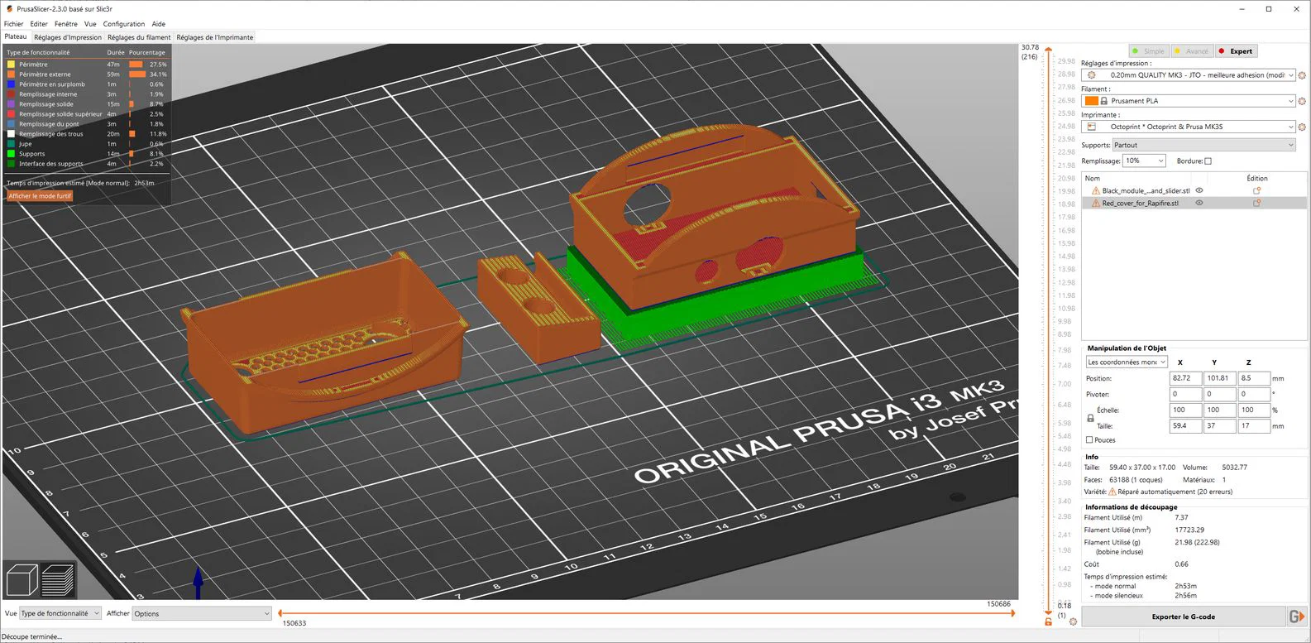Select the Expert mode button
Image resolution: width=1311 pixels, height=643 pixels.
(x=1237, y=51)
